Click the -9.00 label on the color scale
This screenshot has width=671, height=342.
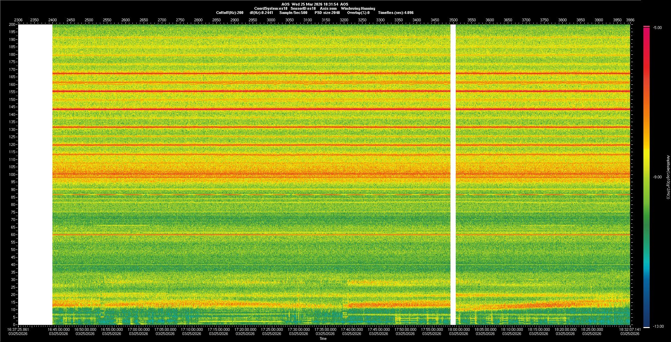pos(657,177)
